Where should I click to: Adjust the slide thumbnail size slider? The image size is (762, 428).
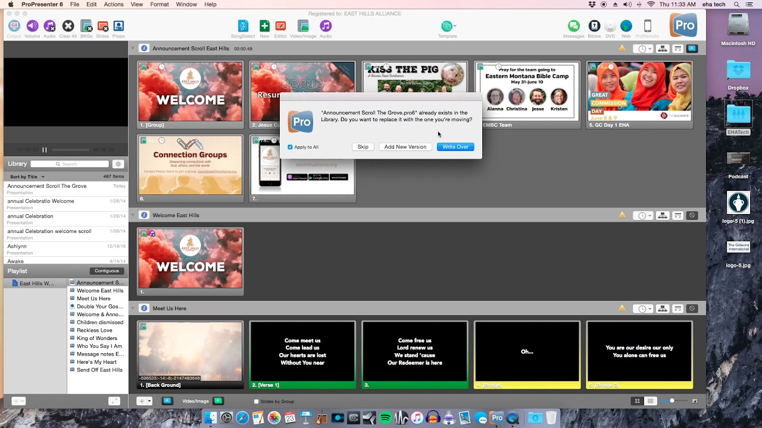[672, 401]
